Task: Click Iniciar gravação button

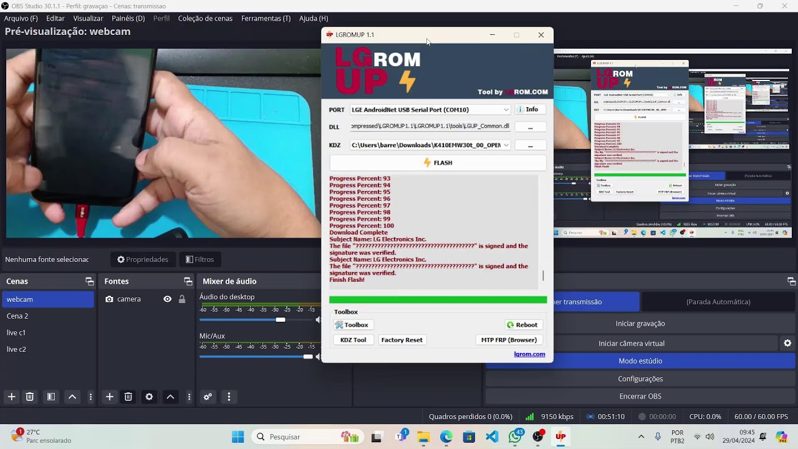Action: [640, 324]
